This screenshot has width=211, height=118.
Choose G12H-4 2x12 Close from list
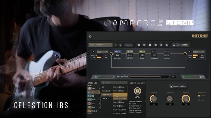click(x=120, y=109)
